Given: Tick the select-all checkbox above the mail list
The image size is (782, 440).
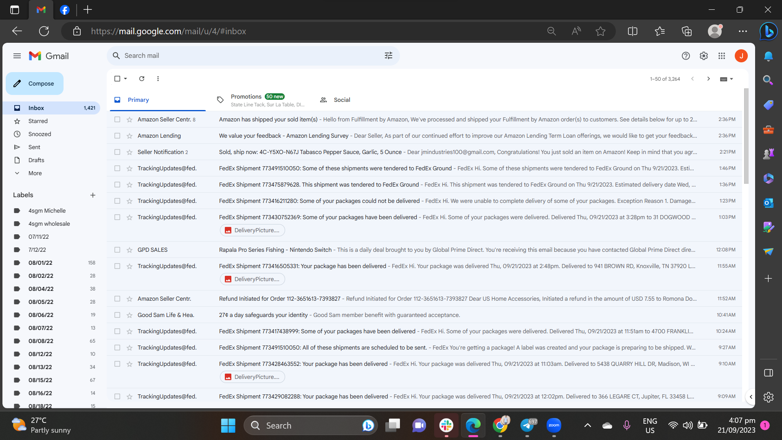Looking at the screenshot, I should click(117, 79).
